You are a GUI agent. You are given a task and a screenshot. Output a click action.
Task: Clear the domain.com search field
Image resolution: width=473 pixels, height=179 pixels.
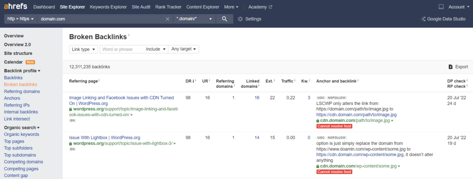(x=167, y=19)
